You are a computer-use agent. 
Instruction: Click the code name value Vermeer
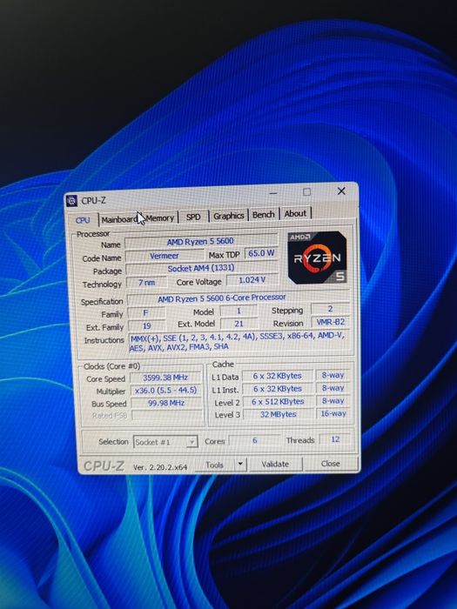point(165,256)
